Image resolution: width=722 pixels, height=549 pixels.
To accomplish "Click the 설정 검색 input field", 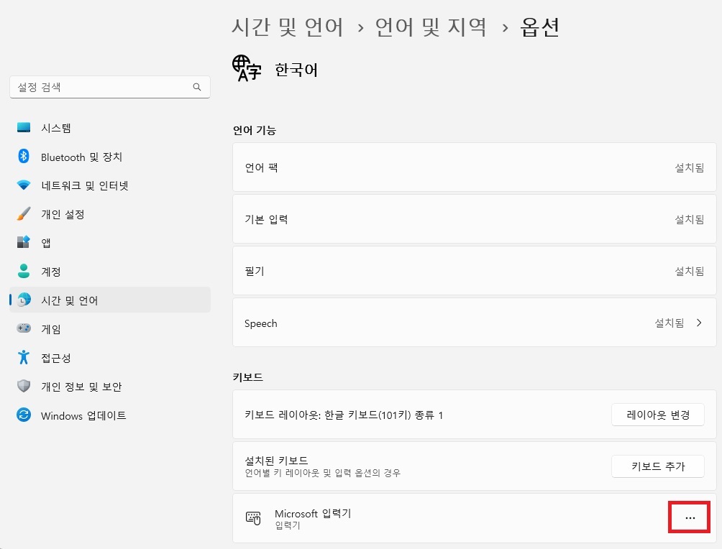I will click(110, 87).
